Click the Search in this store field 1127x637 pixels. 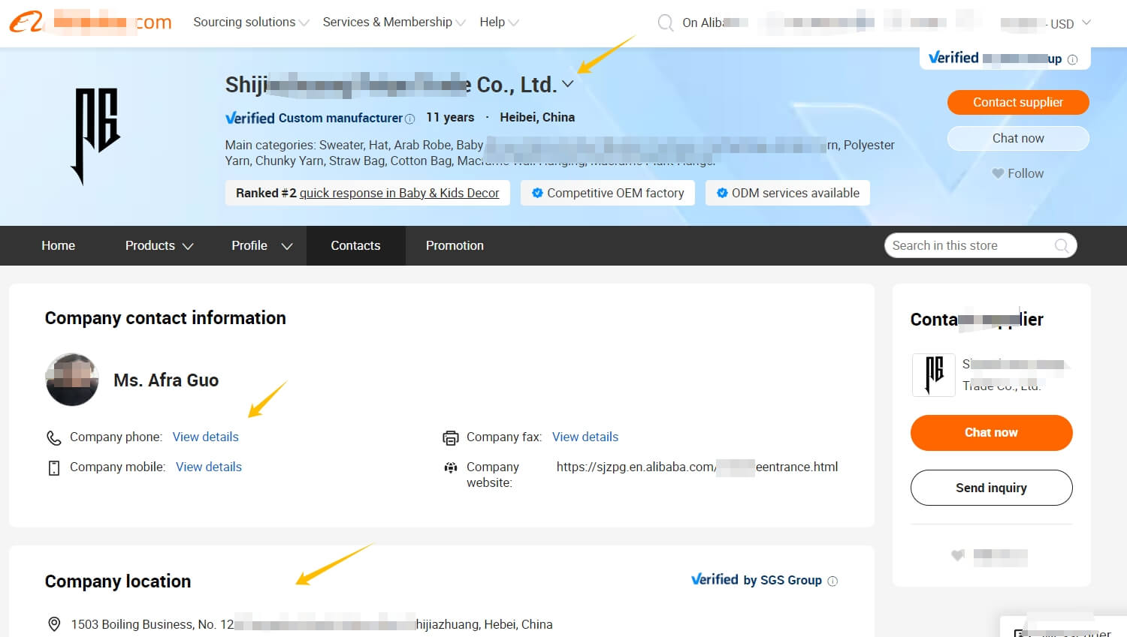click(x=980, y=245)
